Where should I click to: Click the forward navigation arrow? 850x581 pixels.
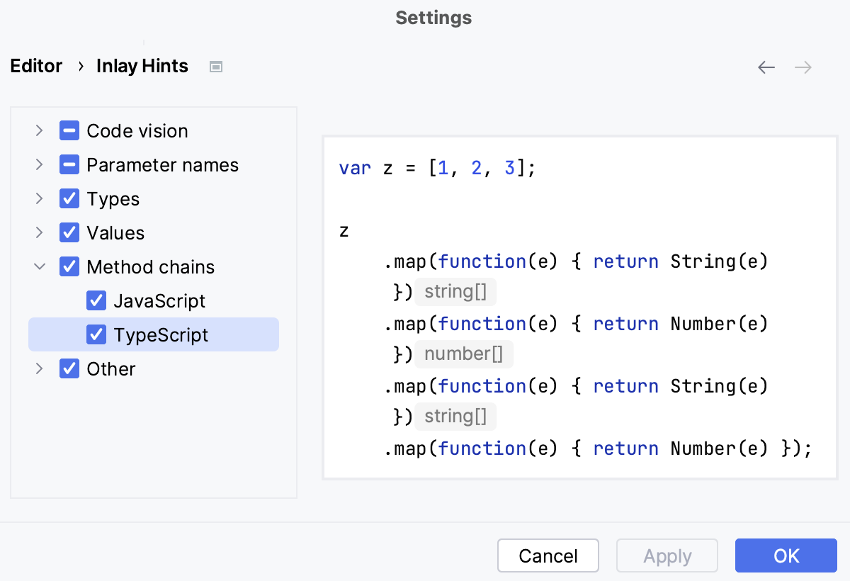[x=803, y=67]
